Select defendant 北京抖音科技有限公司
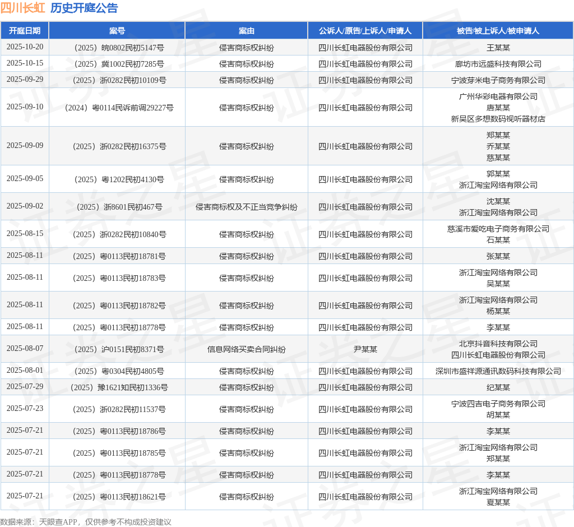The image size is (574, 527). [498, 344]
